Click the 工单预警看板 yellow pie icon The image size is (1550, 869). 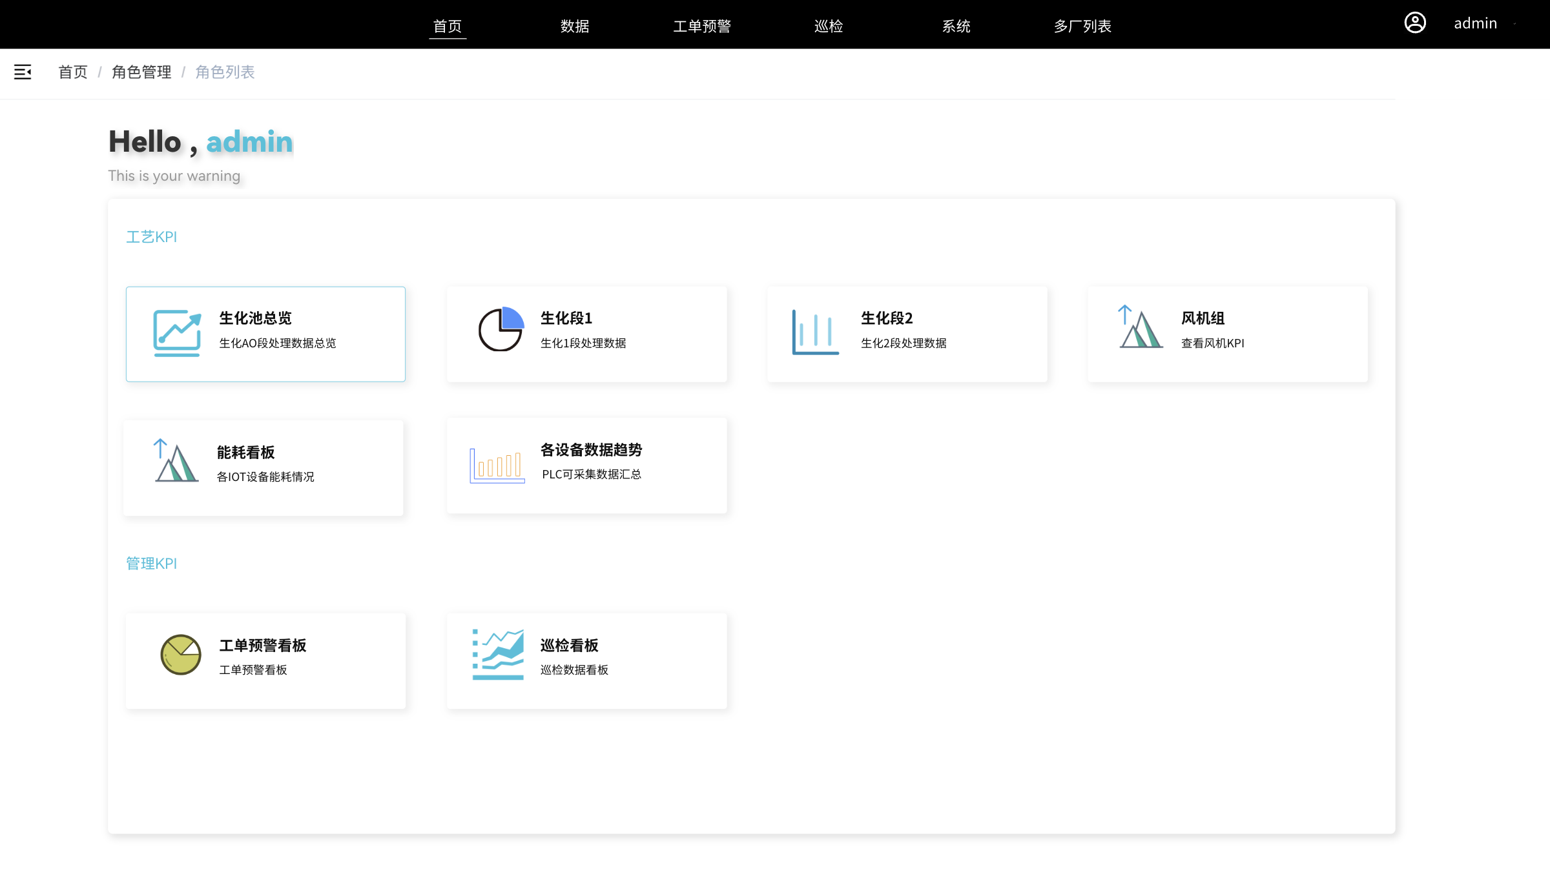coord(180,655)
